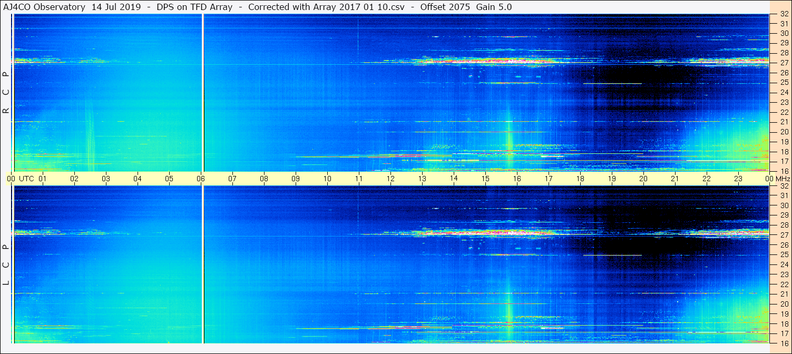
Task: Click the bright vertical stripe in RCP spectrogram
Action: [203, 93]
